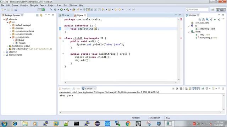Expand the com.atoz.inheritance package
Viewport: 227px width, 127px height.
(10, 31)
